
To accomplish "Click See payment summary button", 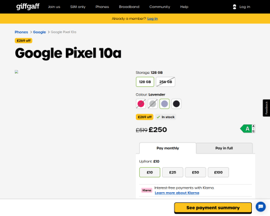I will [213, 207].
